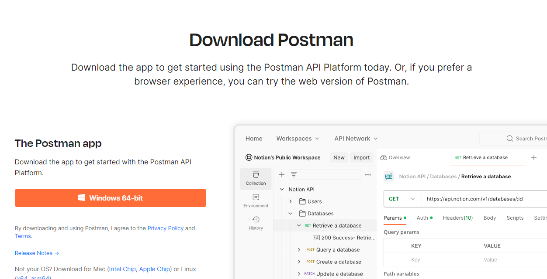
Task: Choose the Apple Chip Mac download
Action: coord(155,269)
